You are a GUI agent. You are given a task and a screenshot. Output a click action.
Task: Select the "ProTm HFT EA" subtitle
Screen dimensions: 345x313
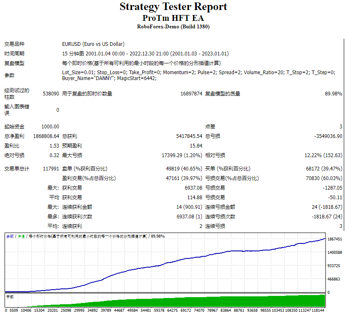click(x=172, y=18)
